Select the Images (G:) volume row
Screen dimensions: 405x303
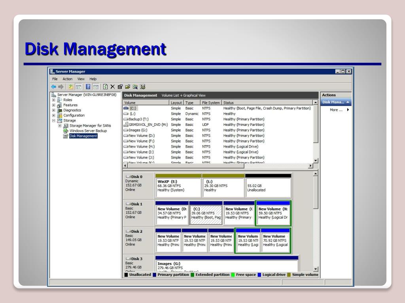[x=218, y=130]
